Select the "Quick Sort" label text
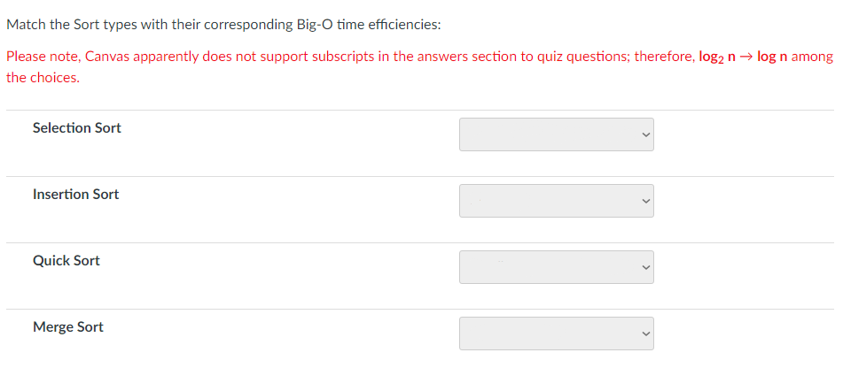 coord(66,261)
